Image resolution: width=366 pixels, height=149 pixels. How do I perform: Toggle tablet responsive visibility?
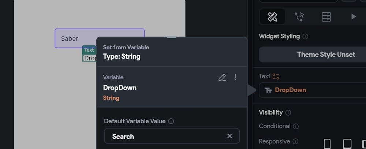coord(347,144)
